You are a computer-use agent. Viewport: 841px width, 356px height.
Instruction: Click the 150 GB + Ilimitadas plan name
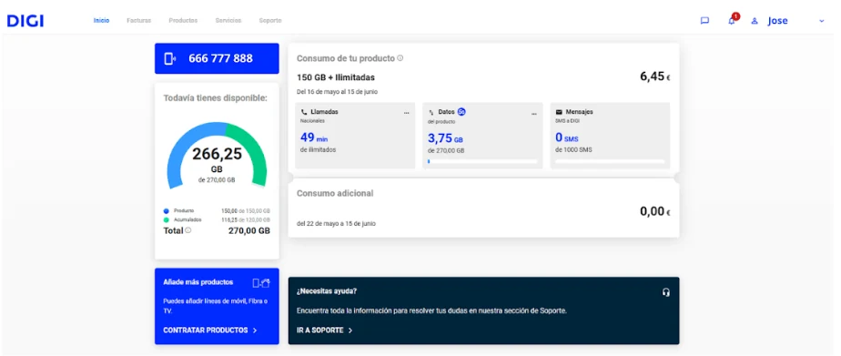tap(336, 77)
